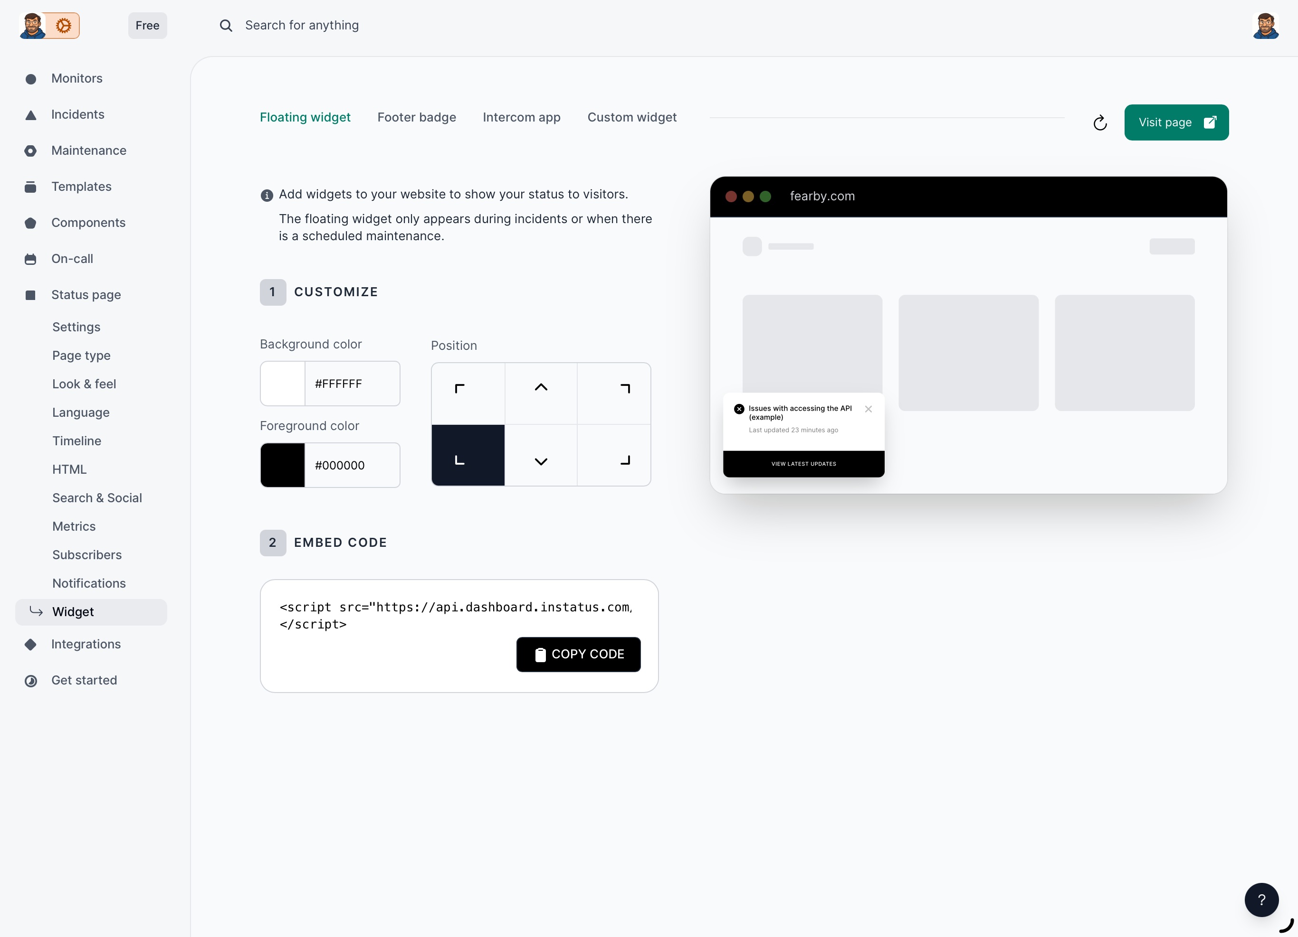Edit the background color hex #FFFFFF field
The width and height of the screenshot is (1298, 937).
point(352,384)
